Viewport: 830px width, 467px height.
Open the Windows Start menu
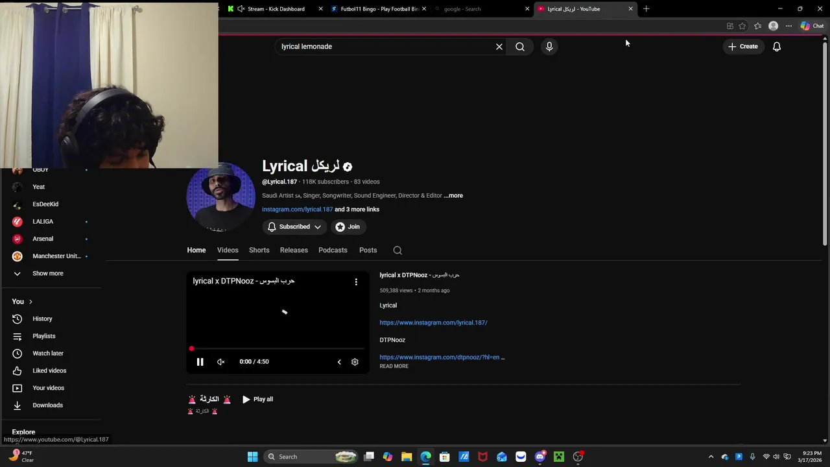tap(252, 457)
